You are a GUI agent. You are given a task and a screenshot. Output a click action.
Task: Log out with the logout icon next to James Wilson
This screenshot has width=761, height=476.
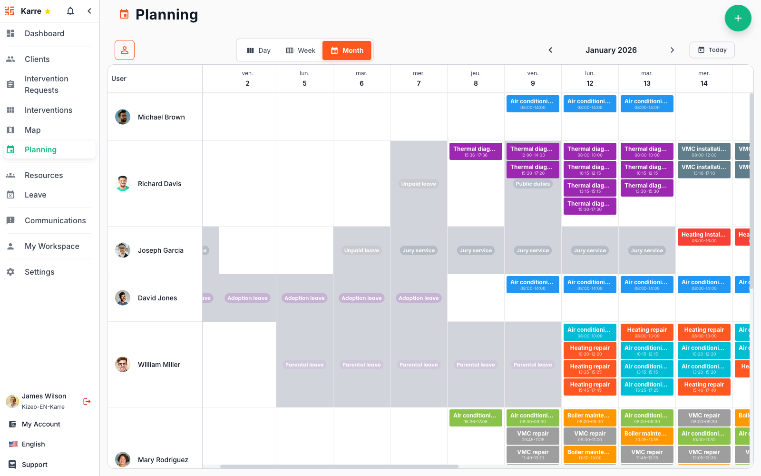pos(87,401)
